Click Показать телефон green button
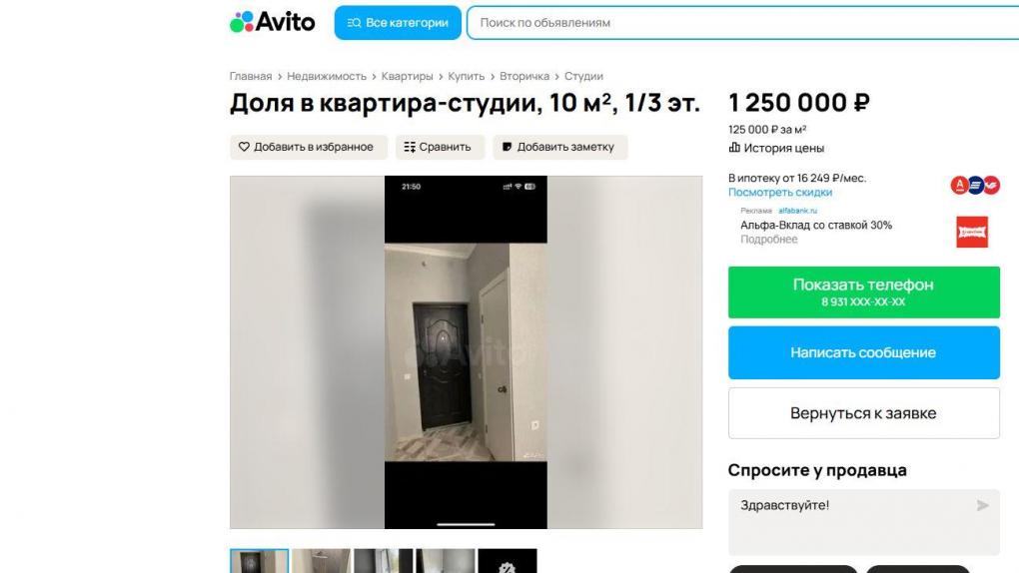Screen dimensions: 1019x573 (x=864, y=292)
